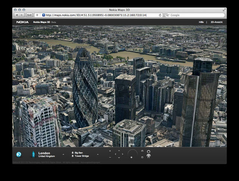Expand the landmarks list arrow
Image resolution: width=239 pixels, height=181 pixels.
pos(98,154)
